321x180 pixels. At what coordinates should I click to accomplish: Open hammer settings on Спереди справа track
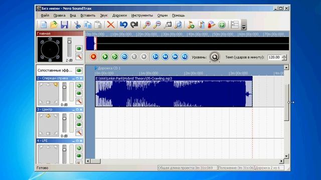tap(79, 101)
